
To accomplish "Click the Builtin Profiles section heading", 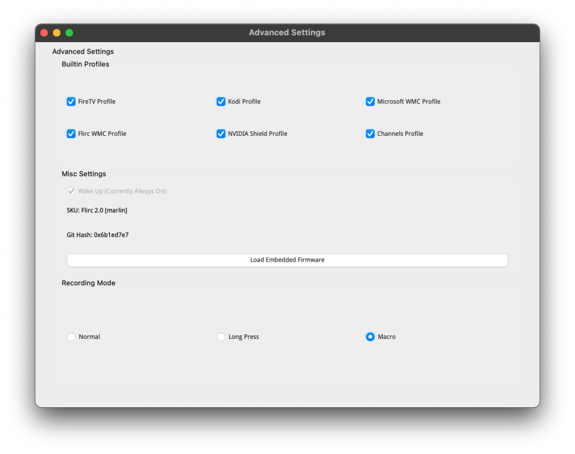I will (x=86, y=64).
